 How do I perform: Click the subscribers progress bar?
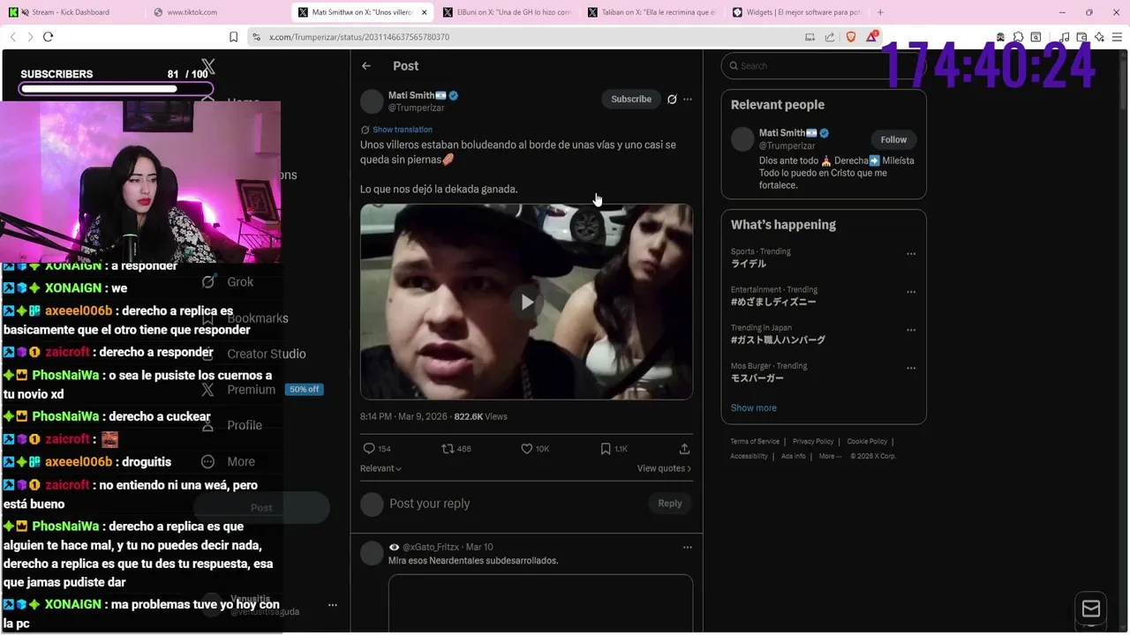116,89
